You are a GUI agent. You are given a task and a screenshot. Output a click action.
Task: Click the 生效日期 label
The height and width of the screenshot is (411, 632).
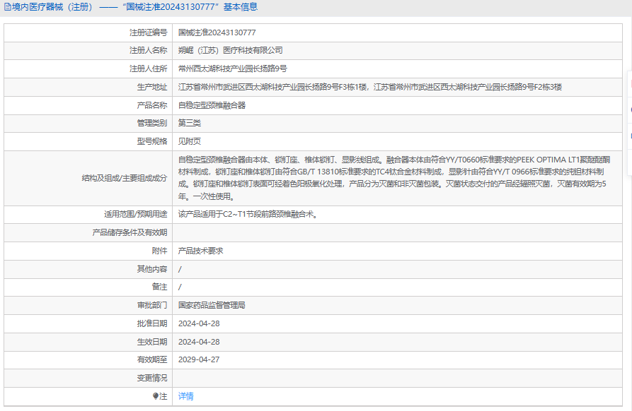[152, 342]
